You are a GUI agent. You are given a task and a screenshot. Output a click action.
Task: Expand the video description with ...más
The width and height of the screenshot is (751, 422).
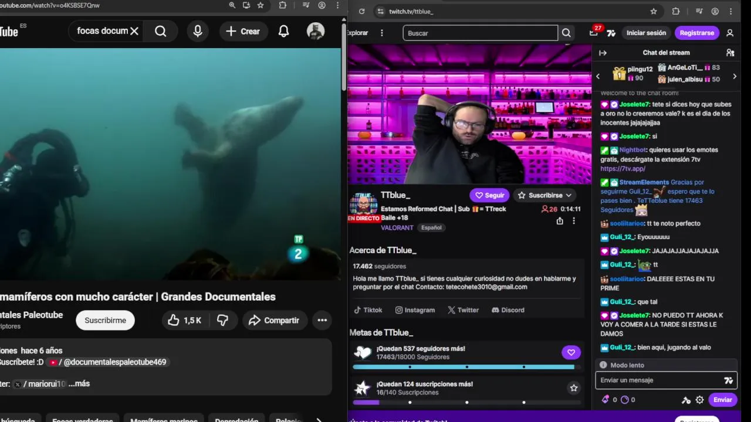click(x=79, y=383)
